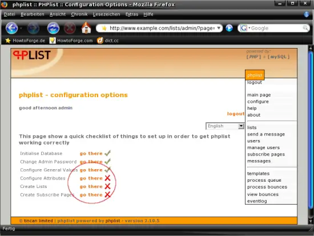Click the red X beside Create Lists
Screen dimensions: 314x236
point(107,186)
